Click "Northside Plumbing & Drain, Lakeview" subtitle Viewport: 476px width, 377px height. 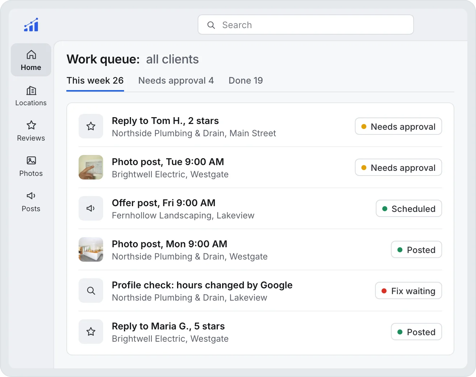pyautogui.click(x=190, y=298)
